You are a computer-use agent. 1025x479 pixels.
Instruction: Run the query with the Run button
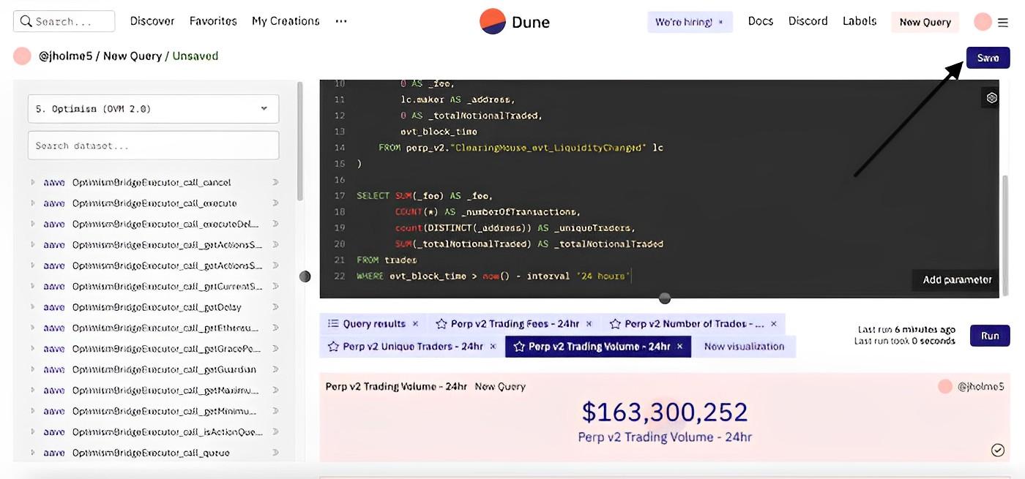coord(990,336)
